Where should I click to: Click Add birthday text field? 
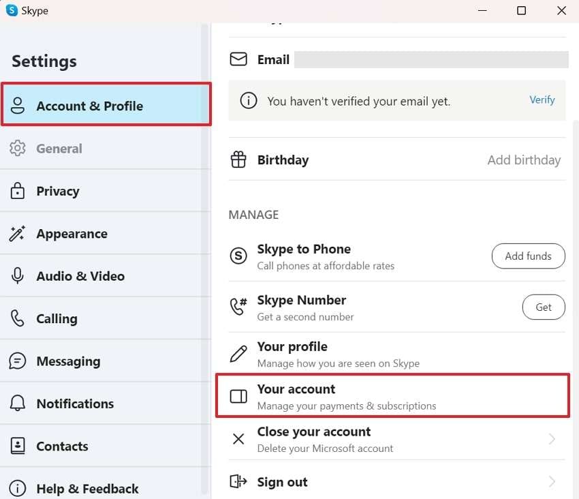pyautogui.click(x=524, y=160)
